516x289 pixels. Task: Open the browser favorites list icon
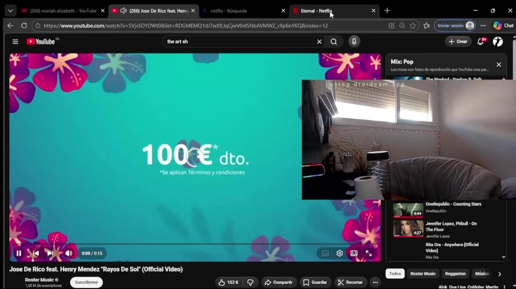click(x=426, y=26)
